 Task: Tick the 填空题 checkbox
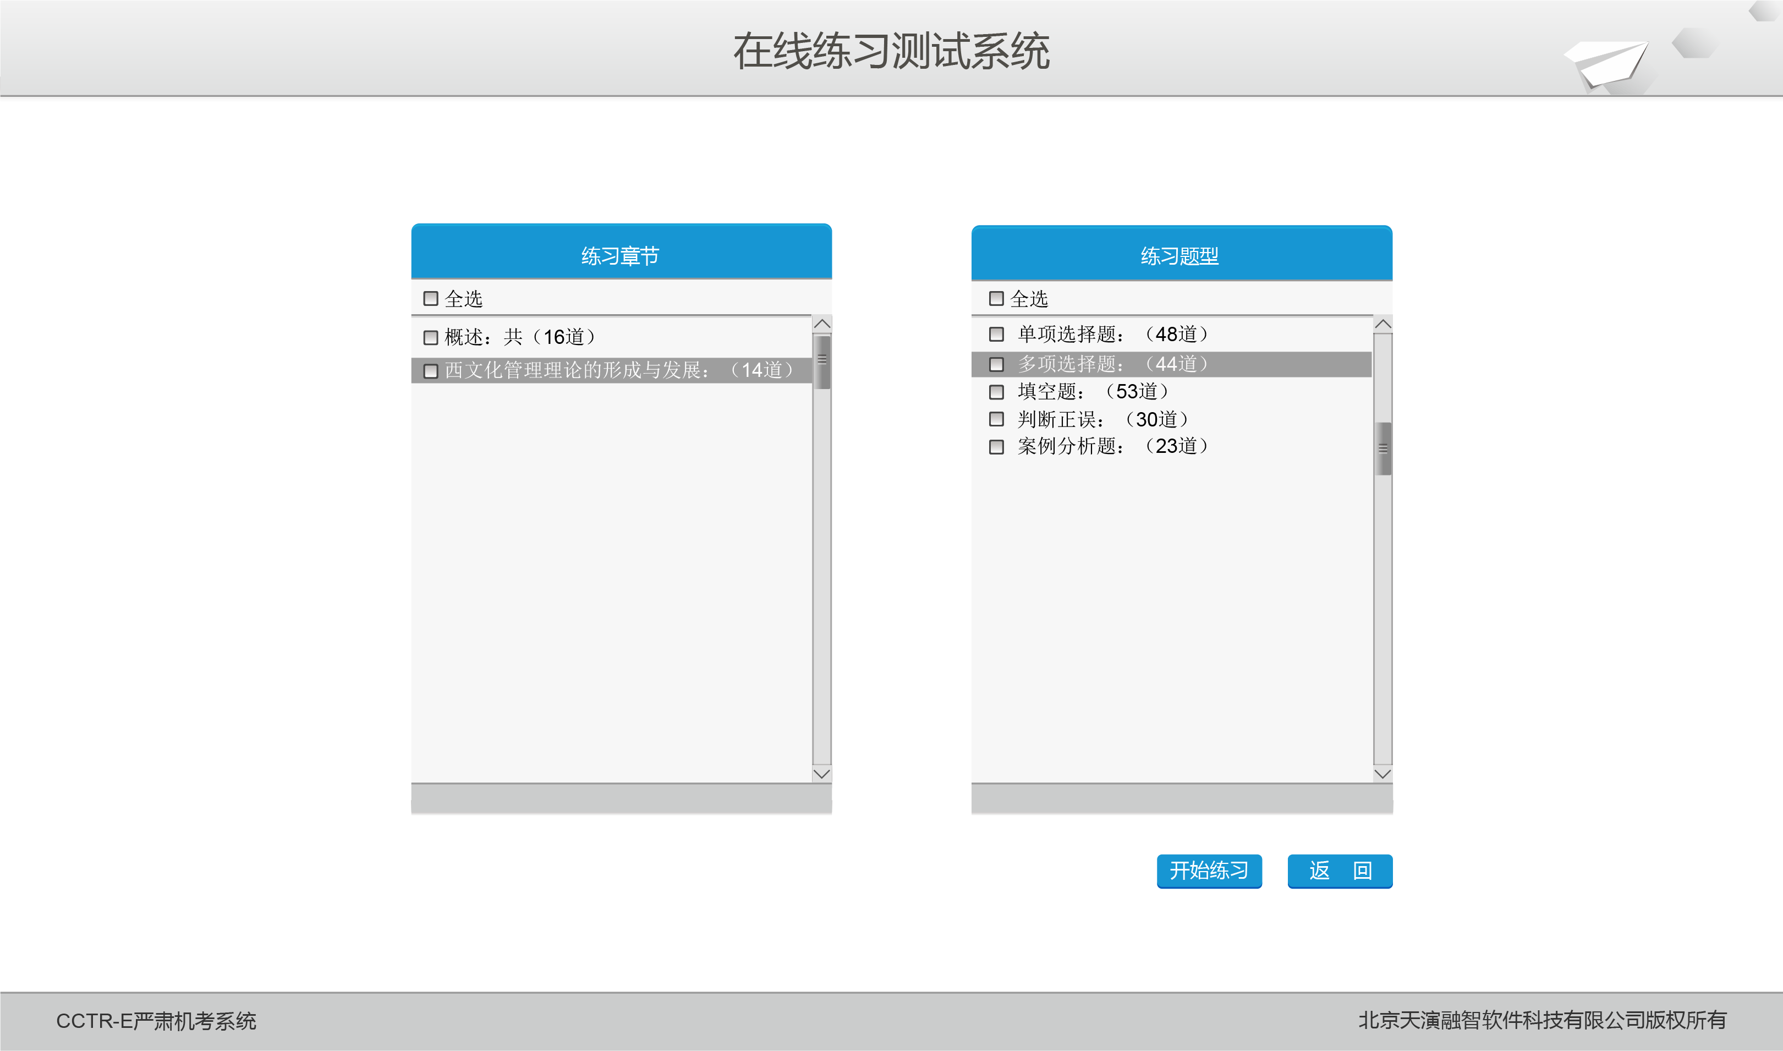[996, 392]
